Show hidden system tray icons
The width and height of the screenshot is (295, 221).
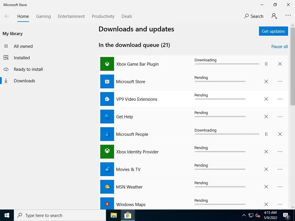click(x=244, y=215)
